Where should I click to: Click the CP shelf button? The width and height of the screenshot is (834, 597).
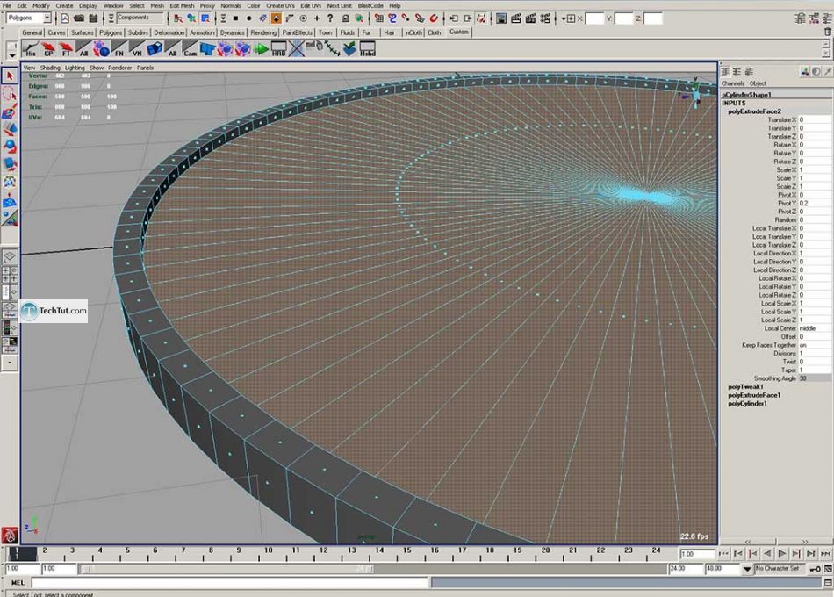point(48,49)
